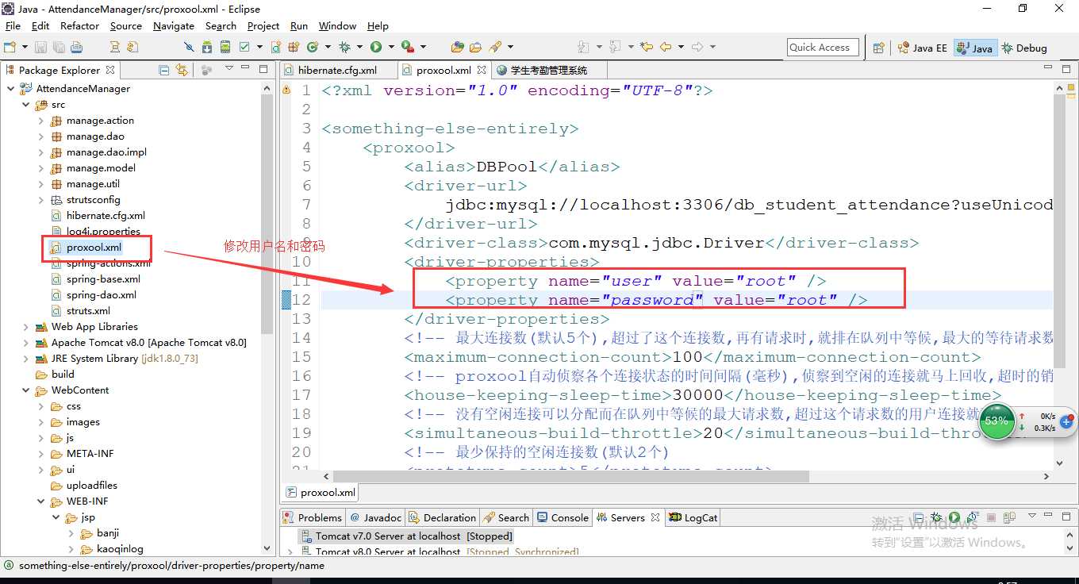Click the green Start Server icon in Servers view

[x=954, y=517]
